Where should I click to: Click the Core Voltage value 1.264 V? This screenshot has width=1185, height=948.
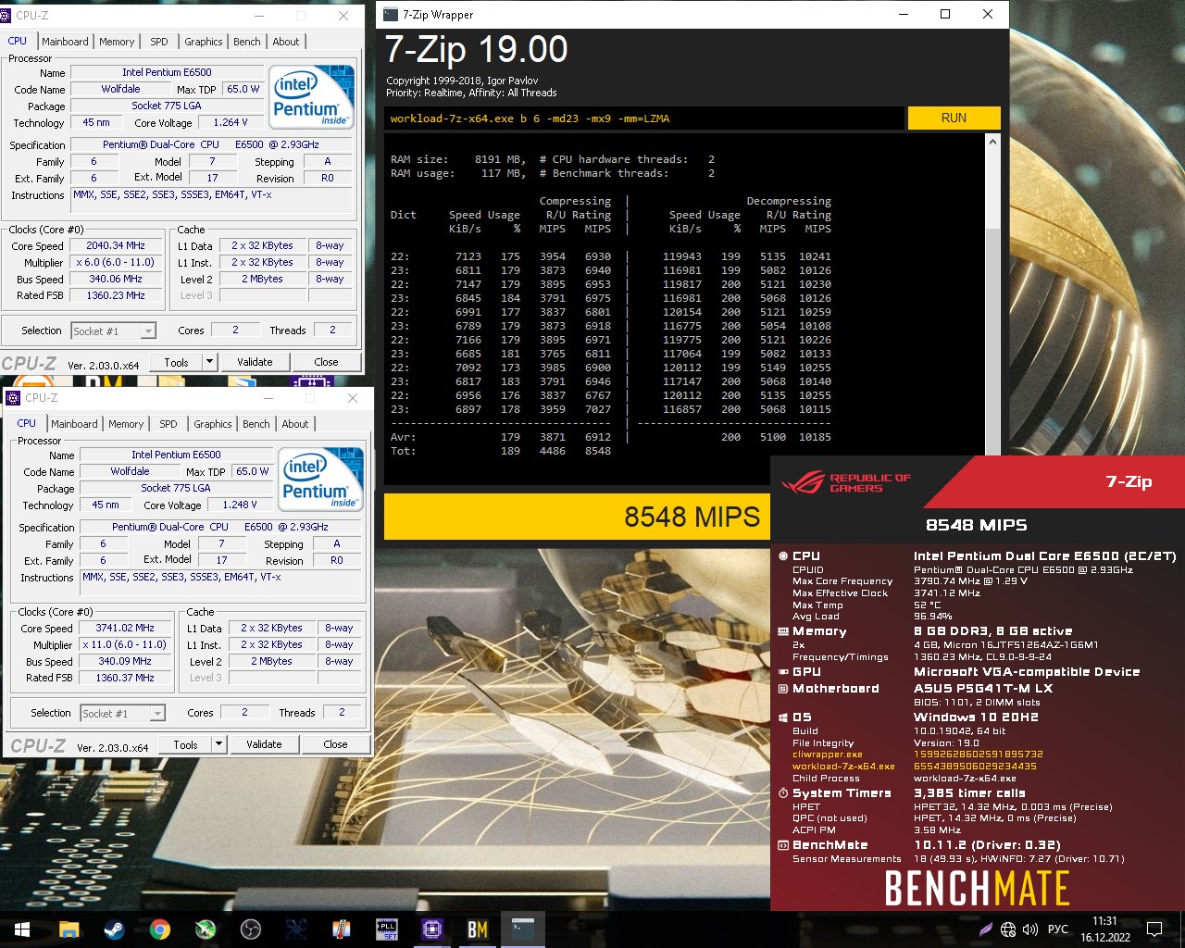231,122
